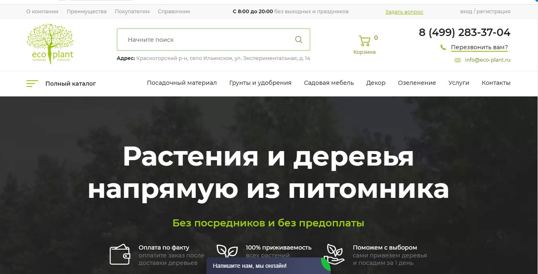The width and height of the screenshot is (538, 274).
Task: Expand the Полный каталог menu
Action: [x=70, y=84]
